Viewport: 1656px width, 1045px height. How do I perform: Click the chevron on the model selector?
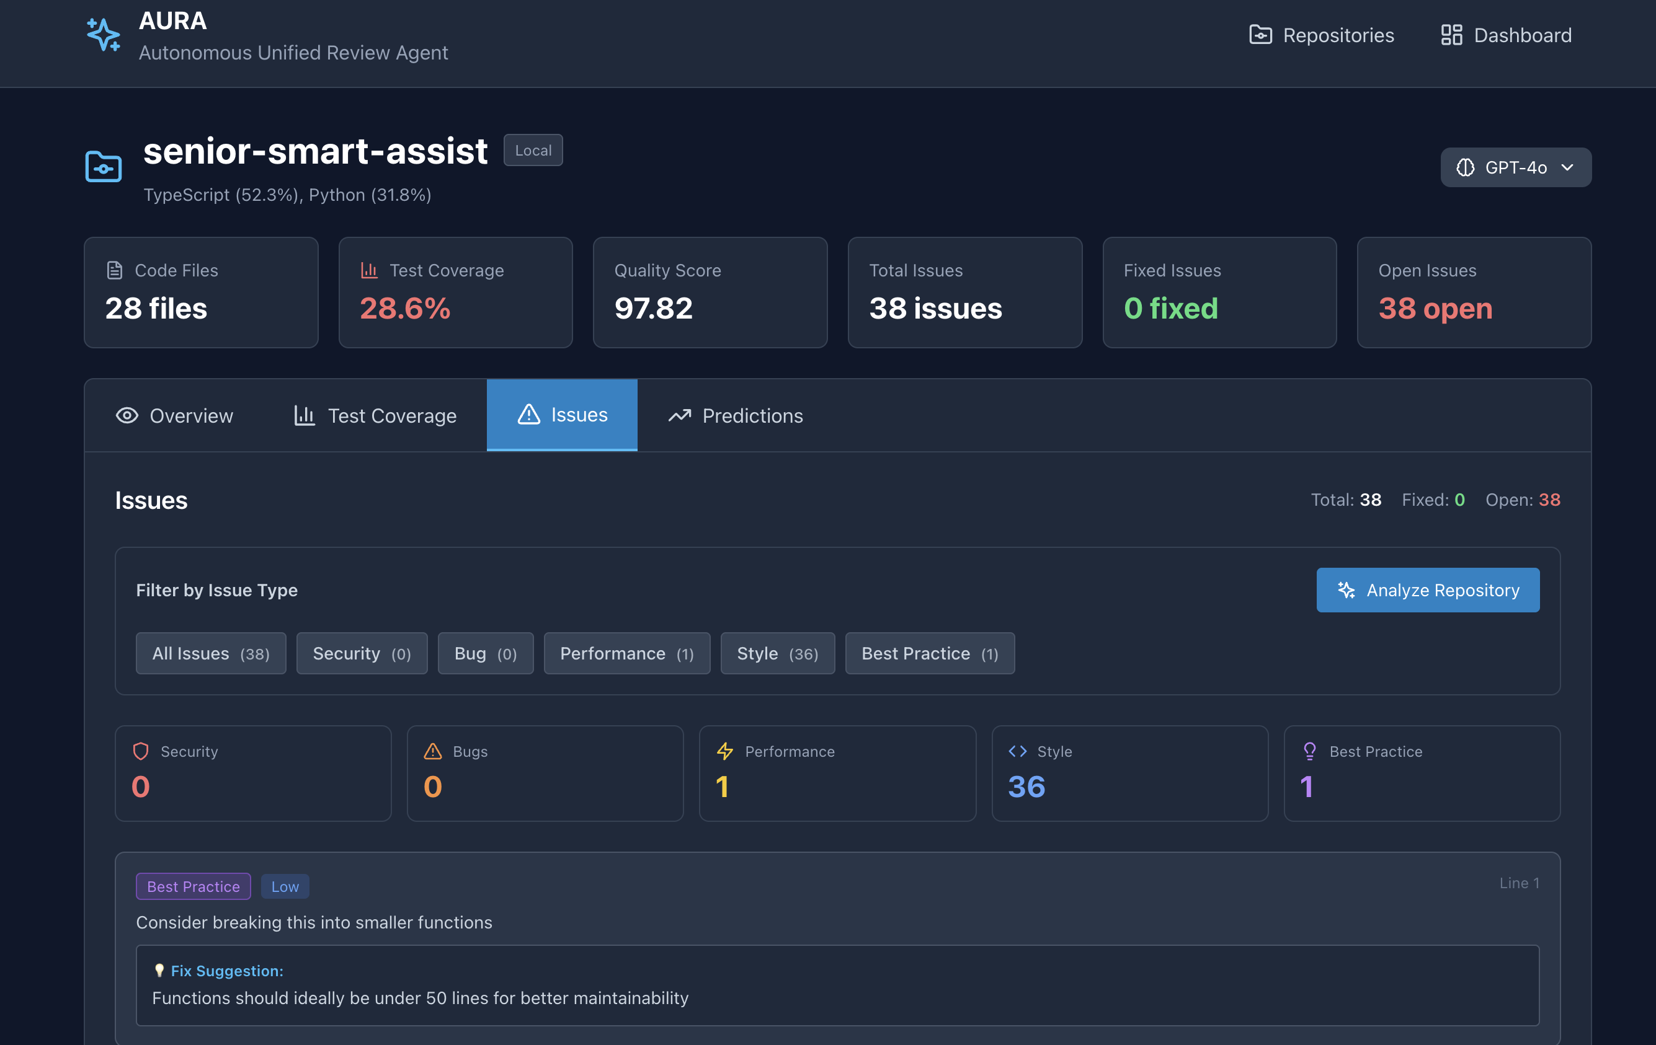(1567, 167)
